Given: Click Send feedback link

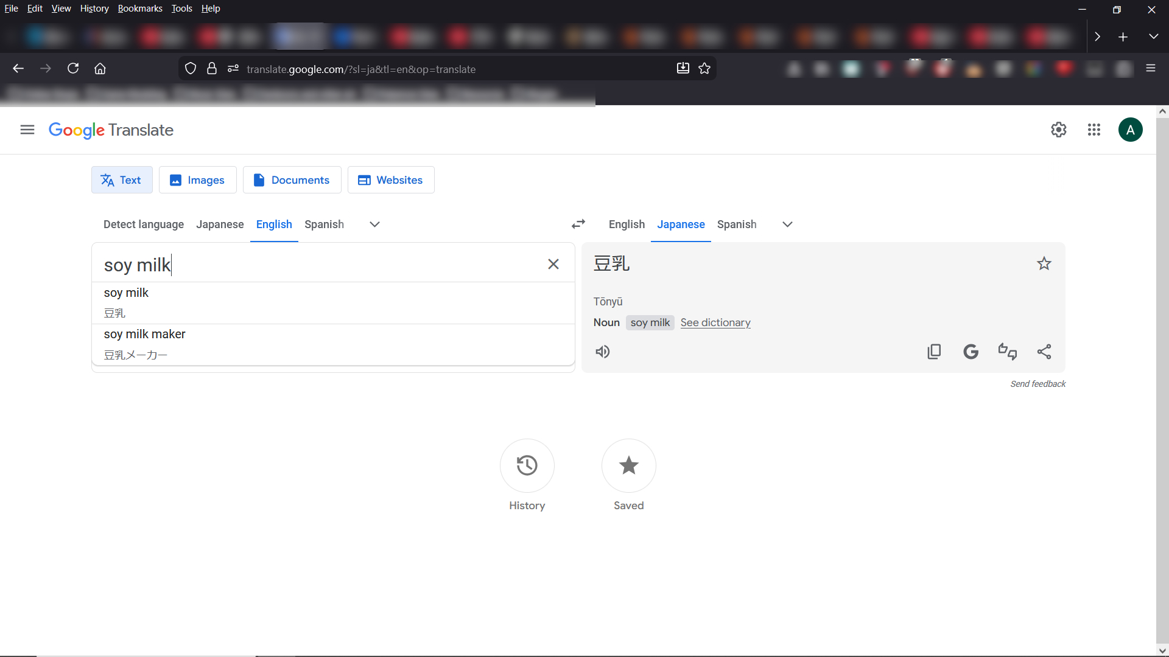Looking at the screenshot, I should (x=1037, y=384).
